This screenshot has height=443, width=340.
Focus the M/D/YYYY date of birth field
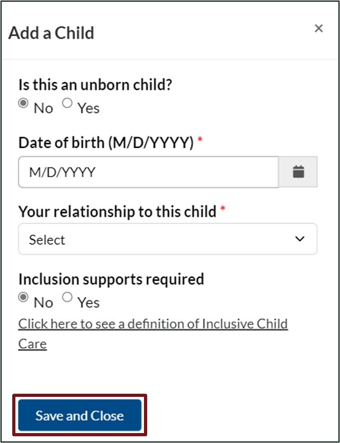click(x=148, y=172)
